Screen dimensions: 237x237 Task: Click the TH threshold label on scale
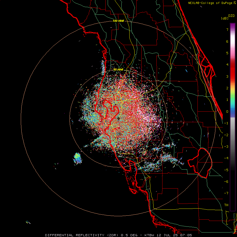[x=226, y=205]
